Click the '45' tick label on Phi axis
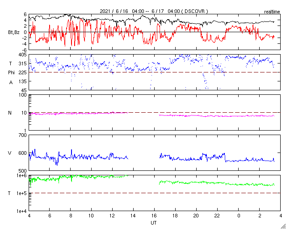 coord(25,90)
